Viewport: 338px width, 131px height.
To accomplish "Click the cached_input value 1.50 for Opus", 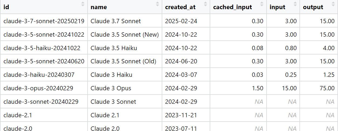I will point(238,88).
